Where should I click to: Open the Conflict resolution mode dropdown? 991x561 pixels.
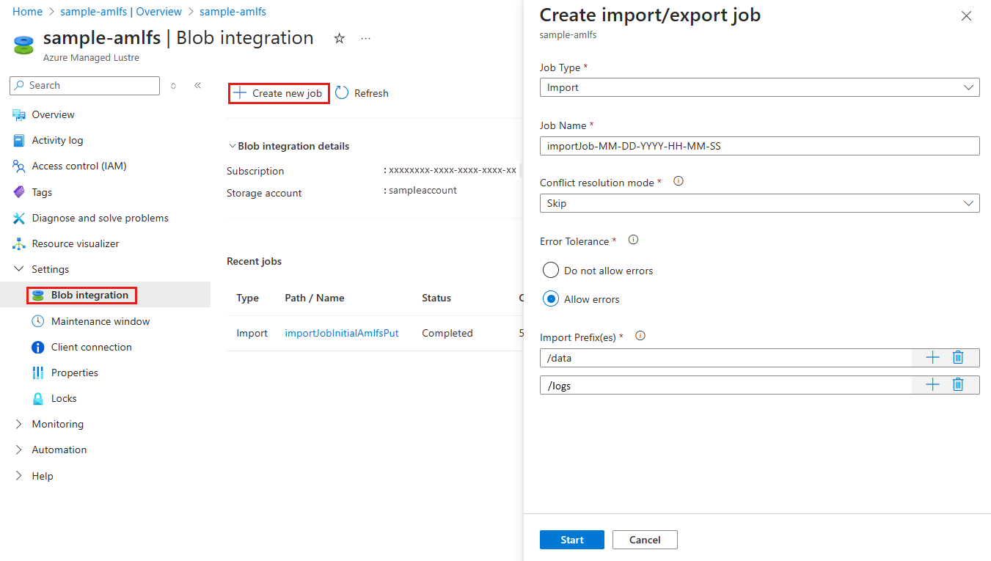[759, 203]
